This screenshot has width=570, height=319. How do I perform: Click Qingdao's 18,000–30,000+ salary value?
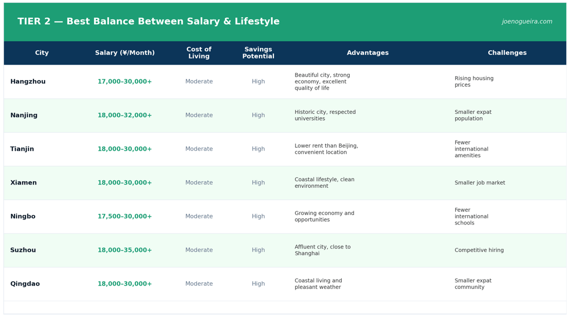[x=125, y=284]
